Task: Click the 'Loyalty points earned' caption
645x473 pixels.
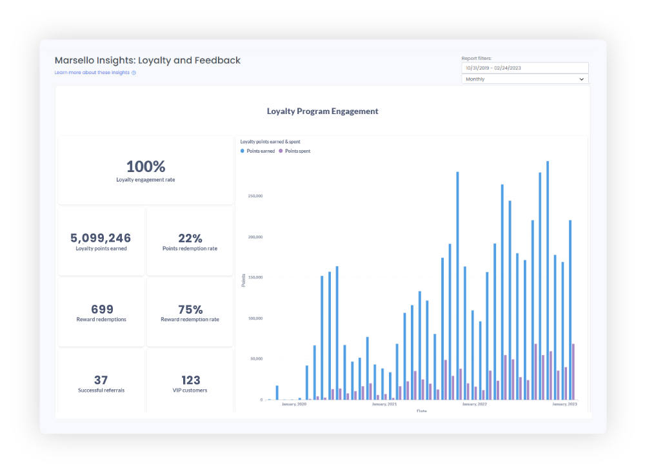Action: (101, 249)
